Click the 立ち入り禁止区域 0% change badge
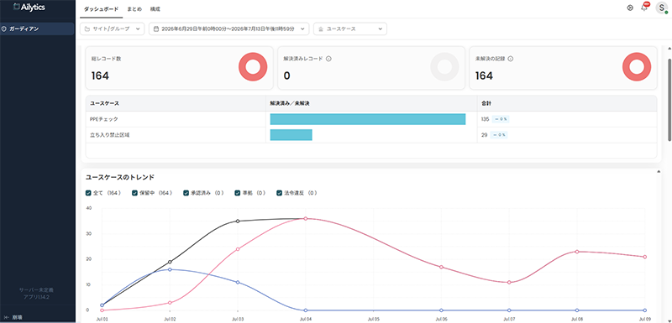Viewport: 672px width, 323px height. pos(499,135)
